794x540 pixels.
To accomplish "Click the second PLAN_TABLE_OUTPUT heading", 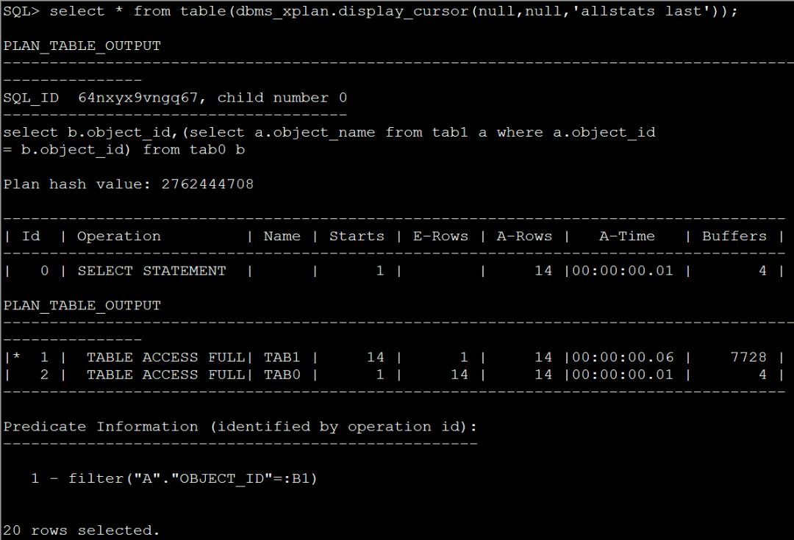I will pyautogui.click(x=82, y=305).
